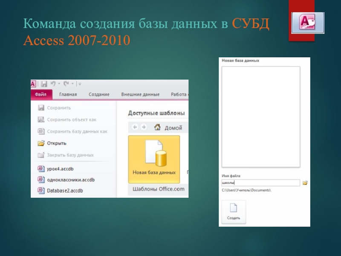Click the Access file icon beside Database2.accdb
This screenshot has height=256, width=341.
tap(41, 190)
